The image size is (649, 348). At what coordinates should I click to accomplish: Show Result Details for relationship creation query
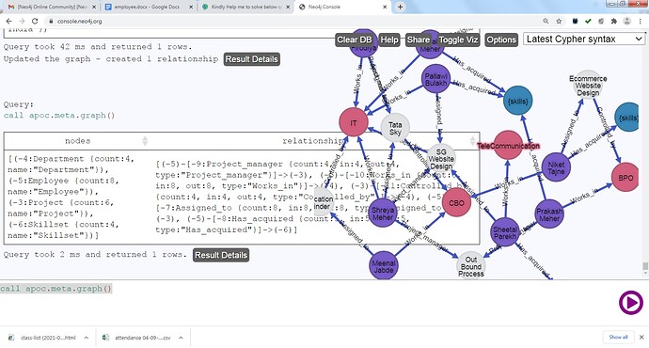[x=252, y=59]
